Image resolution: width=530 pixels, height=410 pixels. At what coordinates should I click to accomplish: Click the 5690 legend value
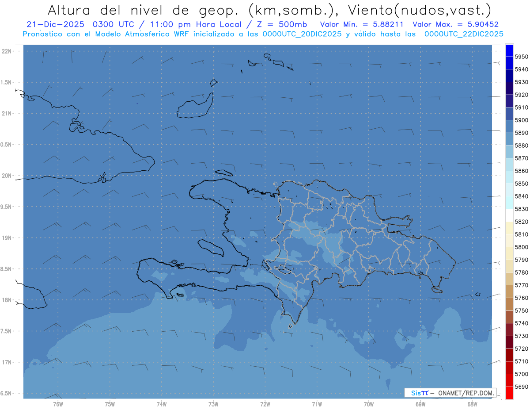tap(522, 387)
